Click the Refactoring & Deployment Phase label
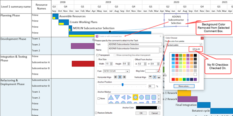The height and width of the screenshot is (116, 233). (13, 82)
